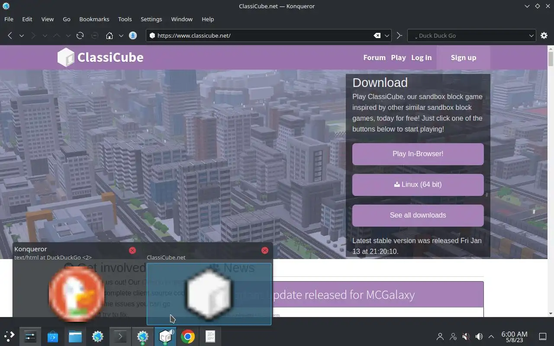This screenshot has height=346, width=554.
Task: Open Dolphin file manager from taskbar
Action: (x=75, y=336)
